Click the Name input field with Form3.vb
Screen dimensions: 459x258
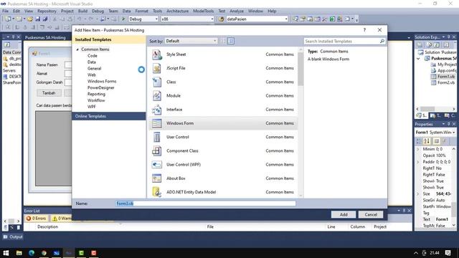point(206,204)
